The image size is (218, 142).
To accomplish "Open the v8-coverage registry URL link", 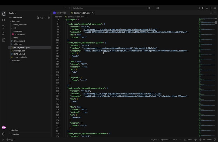I will coord(120,30).
